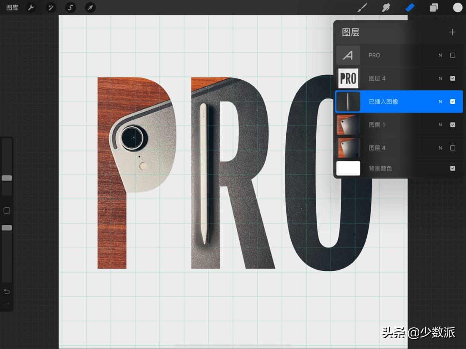
Task: Open blend mode N for 已插入图像 layer
Action: (440, 101)
